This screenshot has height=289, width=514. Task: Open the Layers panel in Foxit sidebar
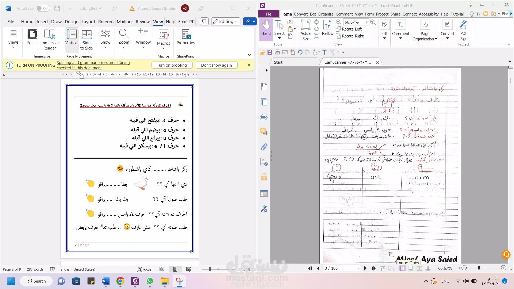[264, 117]
